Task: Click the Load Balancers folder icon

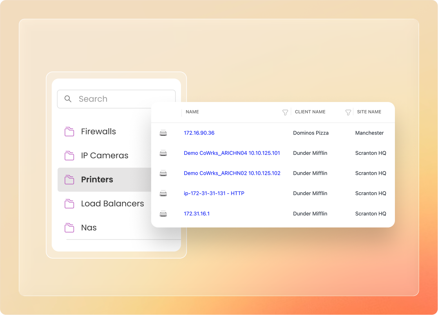Action: coord(69,204)
